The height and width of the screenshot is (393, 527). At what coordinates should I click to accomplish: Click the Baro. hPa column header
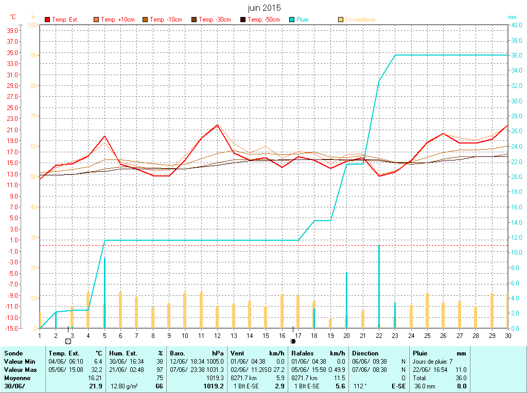178,353
